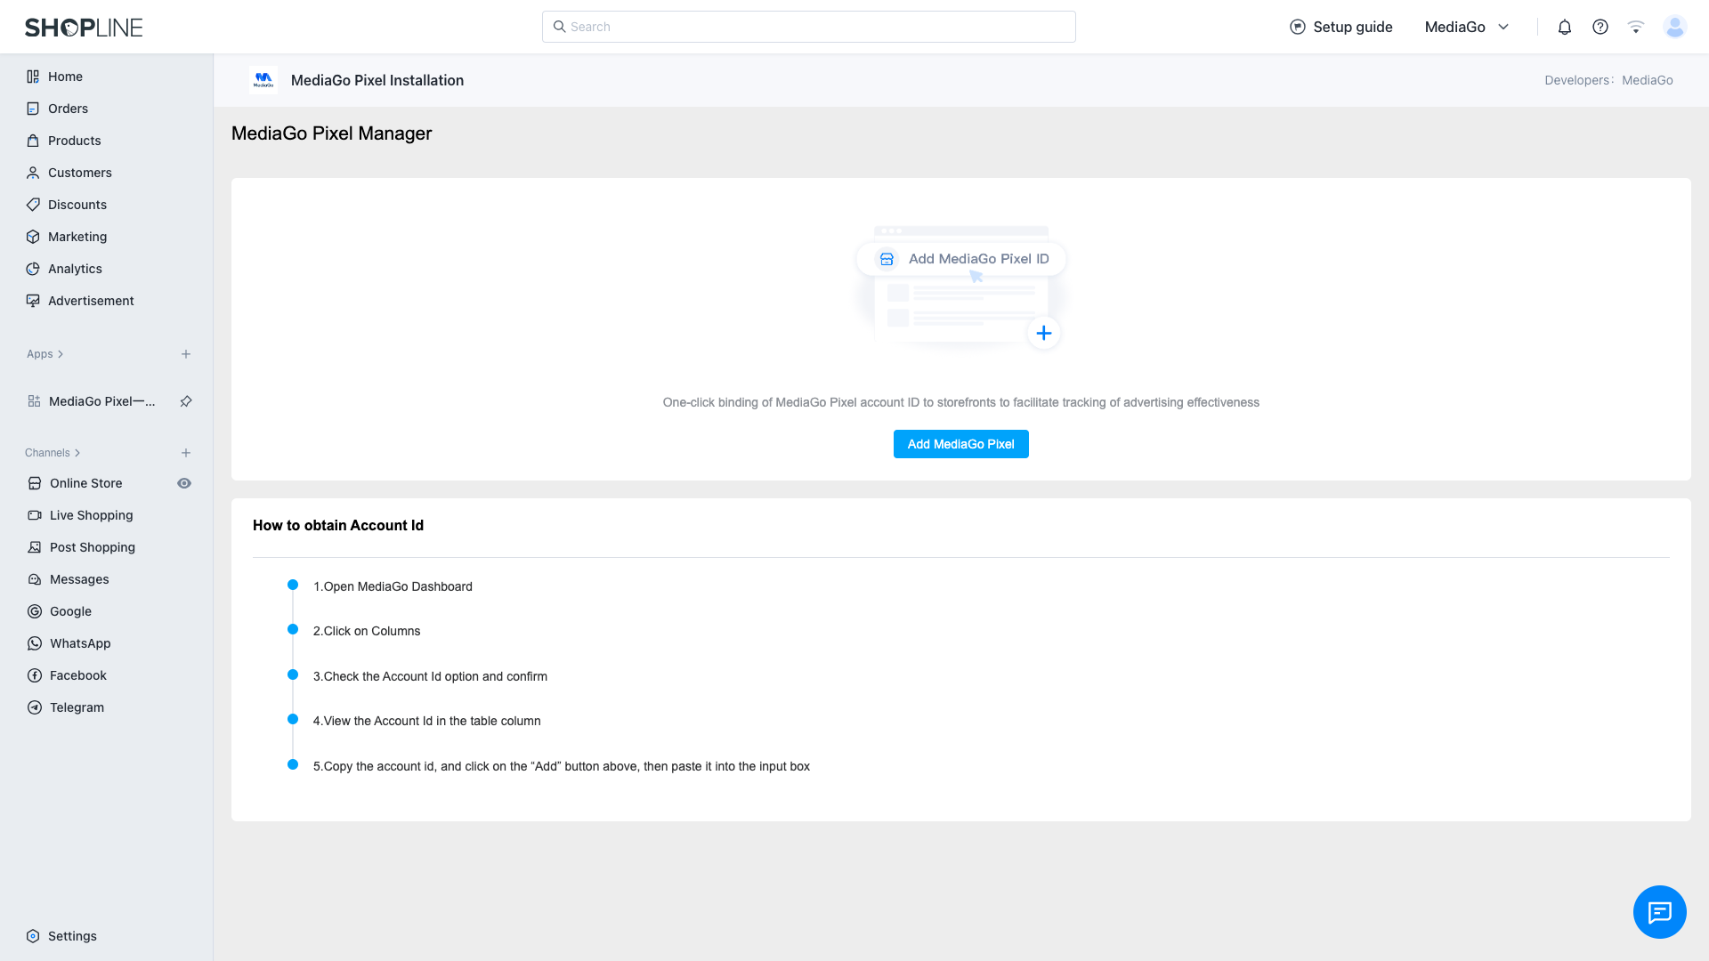Open the Discounts menu item
The image size is (1709, 961).
pyautogui.click(x=77, y=205)
